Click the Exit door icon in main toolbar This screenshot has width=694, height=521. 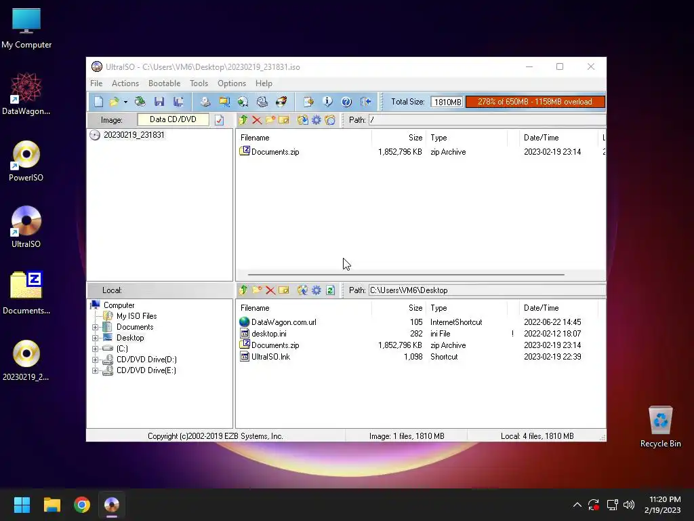365,102
